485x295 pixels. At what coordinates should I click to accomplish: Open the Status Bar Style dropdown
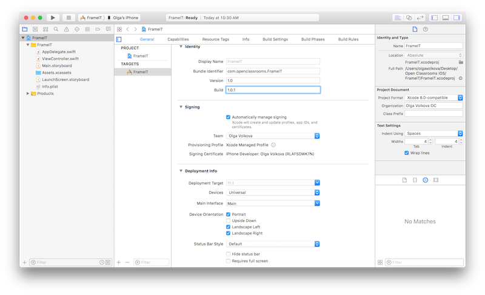click(x=273, y=244)
